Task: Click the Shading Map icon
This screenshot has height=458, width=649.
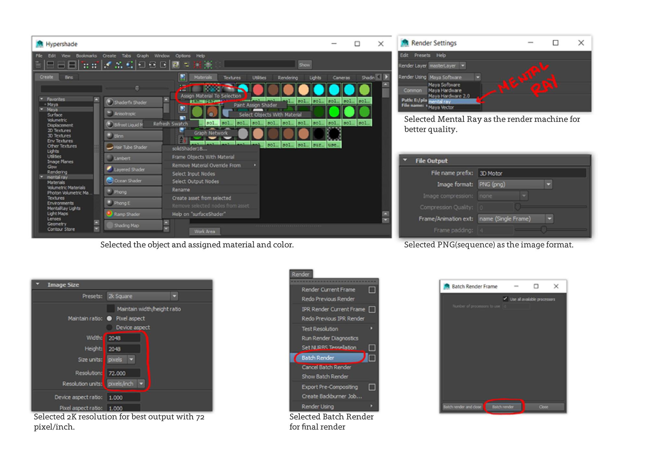Action: tap(110, 225)
